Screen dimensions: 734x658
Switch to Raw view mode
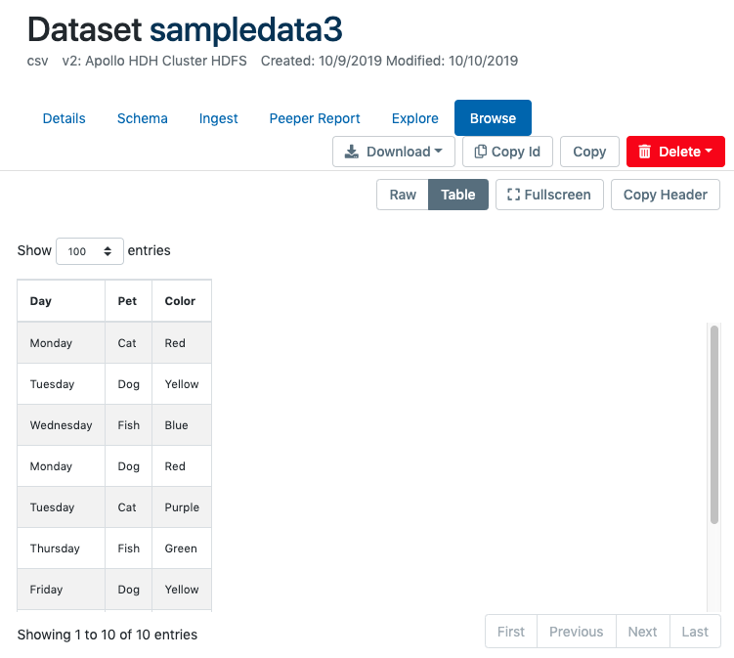pos(403,195)
